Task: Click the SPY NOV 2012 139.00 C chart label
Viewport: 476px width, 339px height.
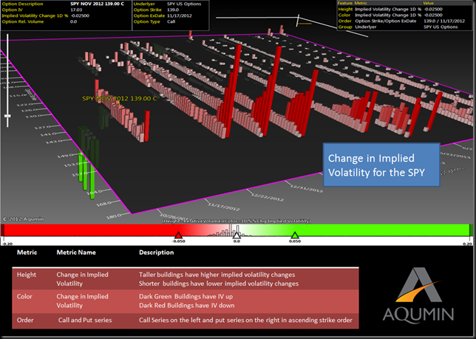Action: click(x=120, y=98)
